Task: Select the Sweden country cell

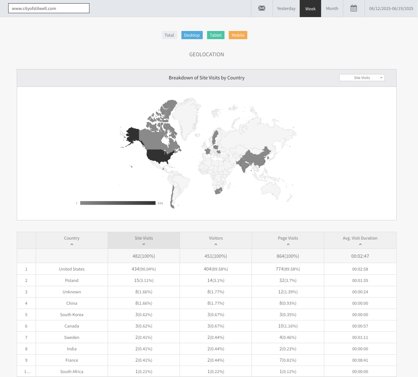Action: (72, 337)
